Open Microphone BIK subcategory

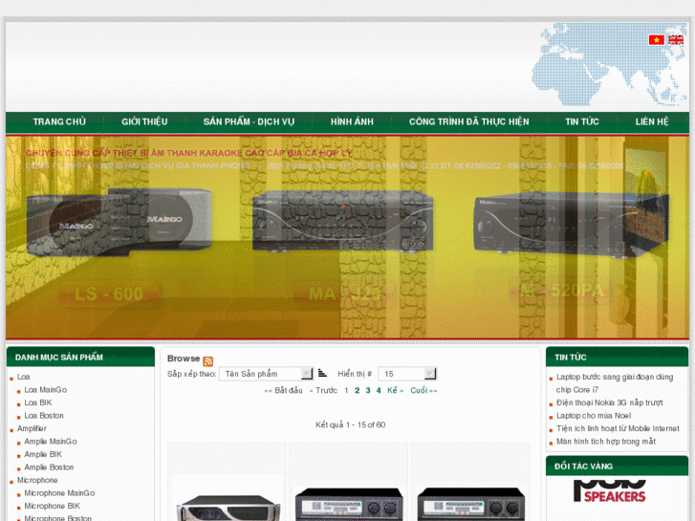pos(52,506)
